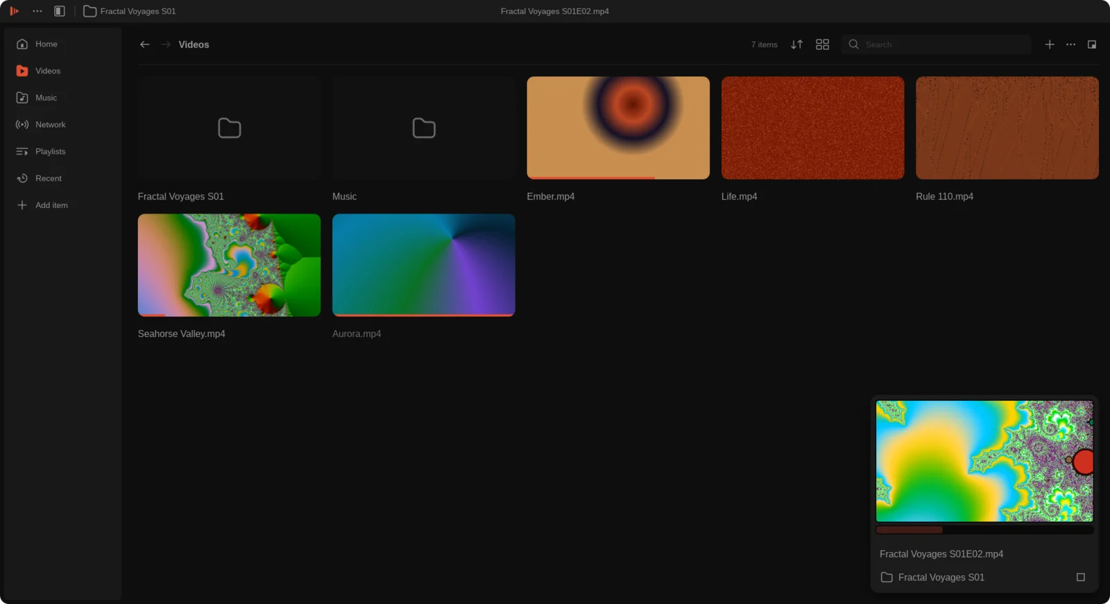Change sort order with sort icon
The height and width of the screenshot is (604, 1110).
coord(796,44)
